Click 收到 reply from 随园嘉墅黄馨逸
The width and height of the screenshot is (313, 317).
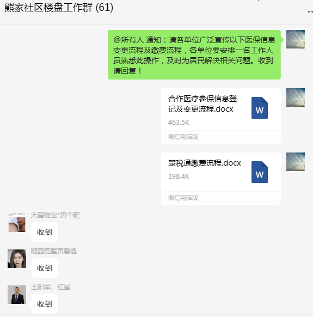pos(45,268)
